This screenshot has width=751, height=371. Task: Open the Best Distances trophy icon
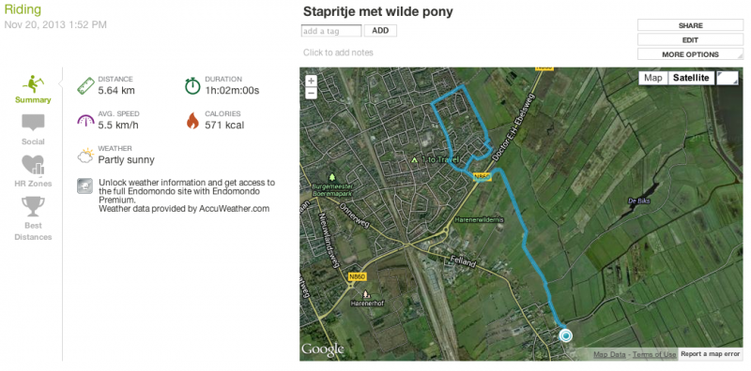pyautogui.click(x=33, y=206)
